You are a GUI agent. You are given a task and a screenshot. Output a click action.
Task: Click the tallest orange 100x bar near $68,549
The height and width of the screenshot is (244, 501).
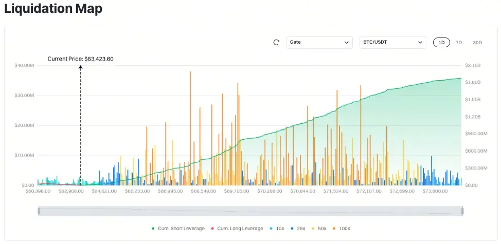tap(190, 128)
